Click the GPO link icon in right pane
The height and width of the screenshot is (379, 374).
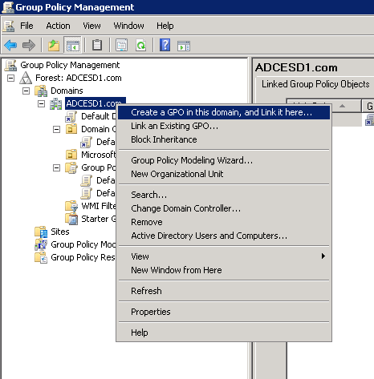(369, 119)
